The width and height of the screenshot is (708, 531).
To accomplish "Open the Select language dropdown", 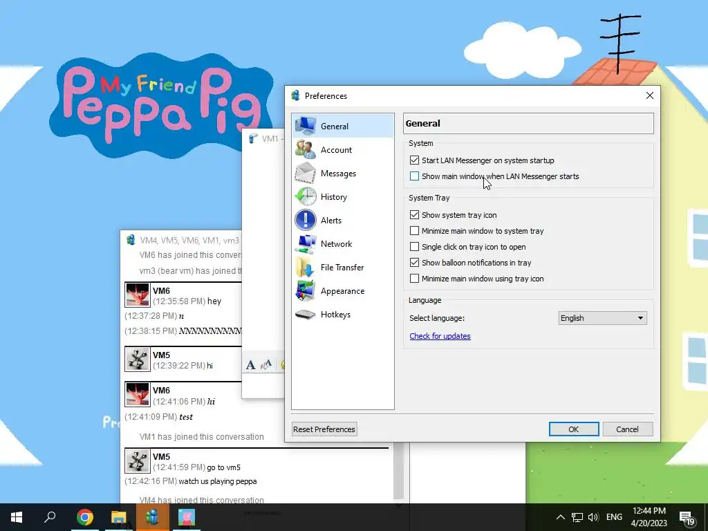I will (x=602, y=318).
